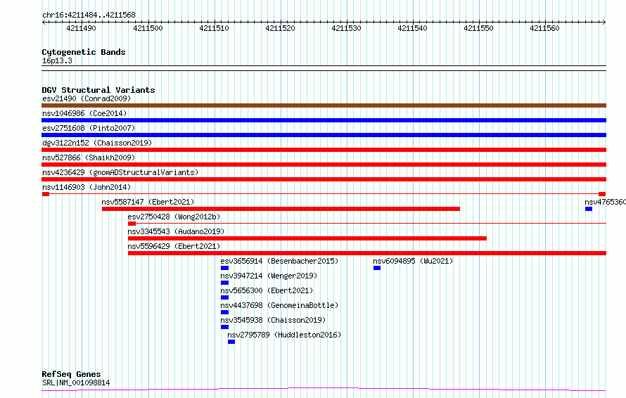Click the 4211510 ruler position
Screen dimensions: 626x398
(214, 28)
